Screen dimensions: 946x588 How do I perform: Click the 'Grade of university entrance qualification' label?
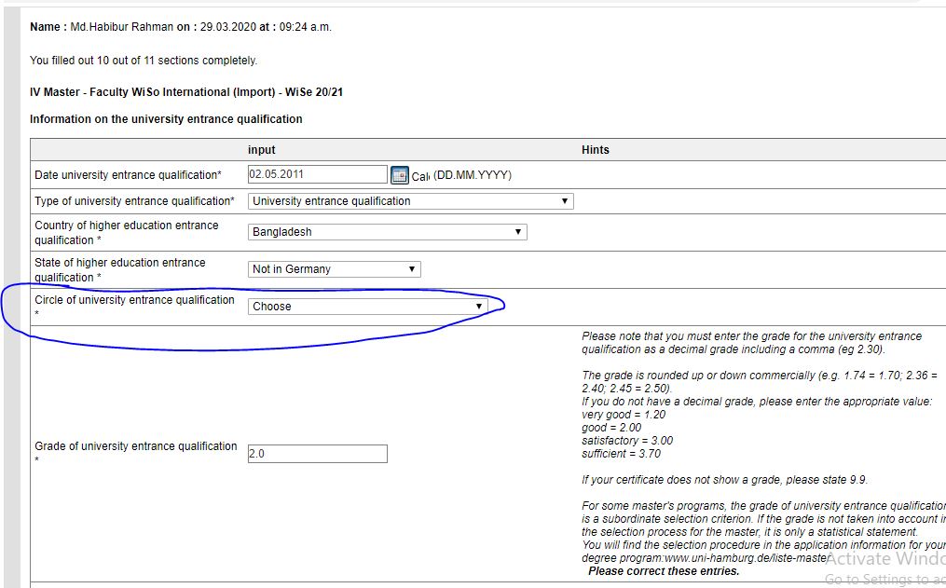click(x=135, y=446)
